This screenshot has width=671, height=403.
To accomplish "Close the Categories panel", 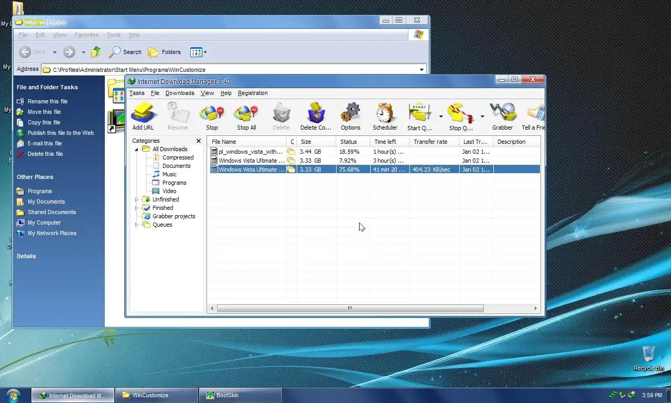I will (199, 141).
